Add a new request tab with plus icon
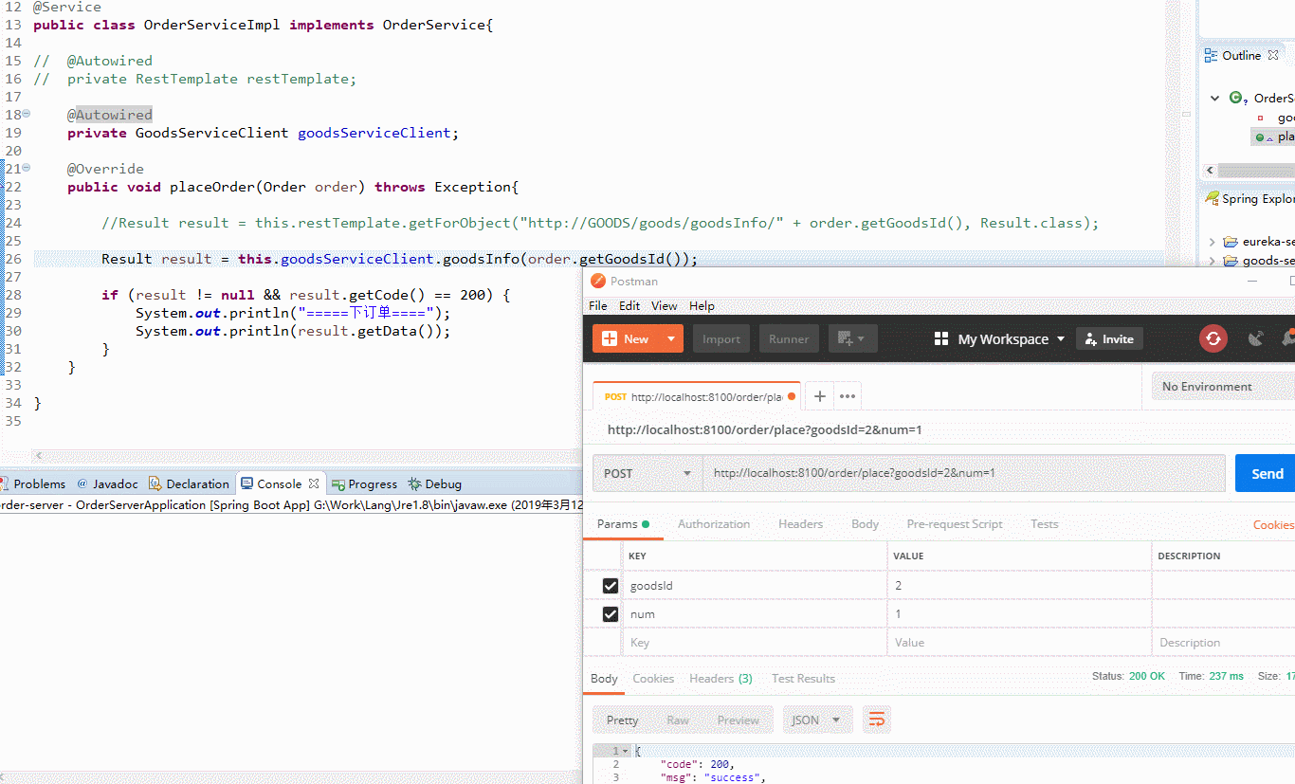The height and width of the screenshot is (784, 1295). [820, 396]
